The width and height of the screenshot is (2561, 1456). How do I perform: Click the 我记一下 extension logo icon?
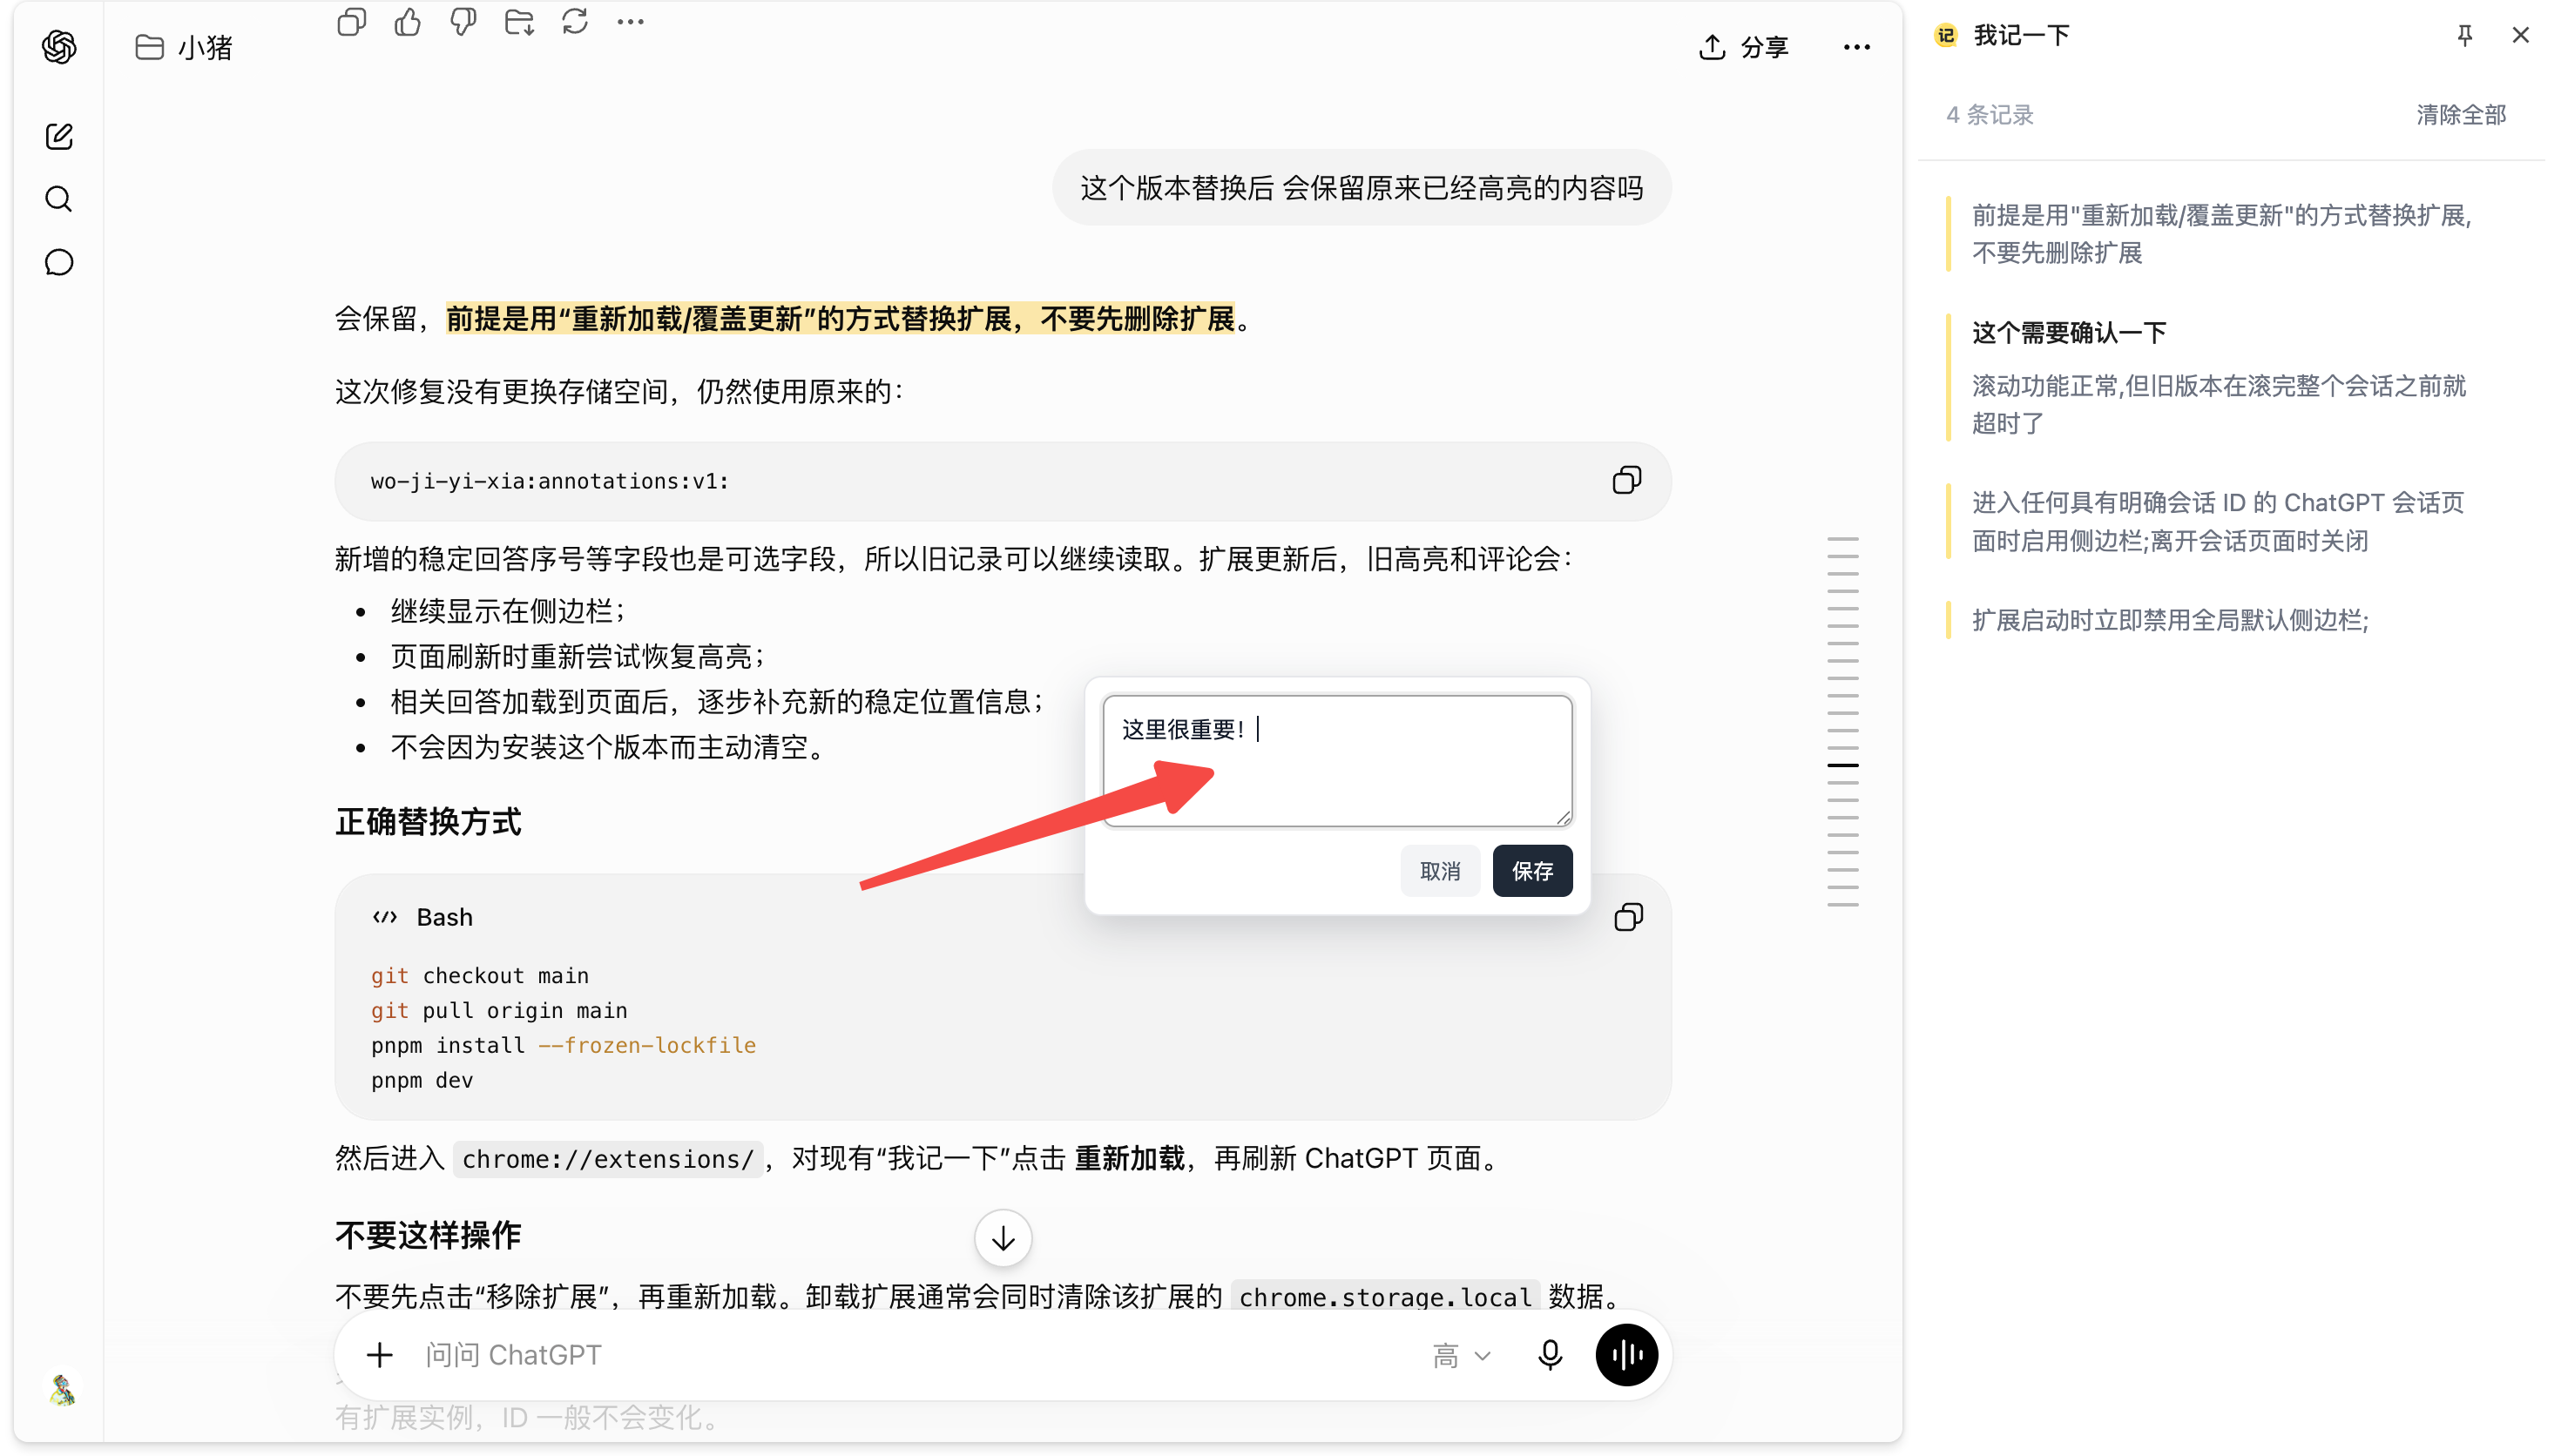(1945, 36)
